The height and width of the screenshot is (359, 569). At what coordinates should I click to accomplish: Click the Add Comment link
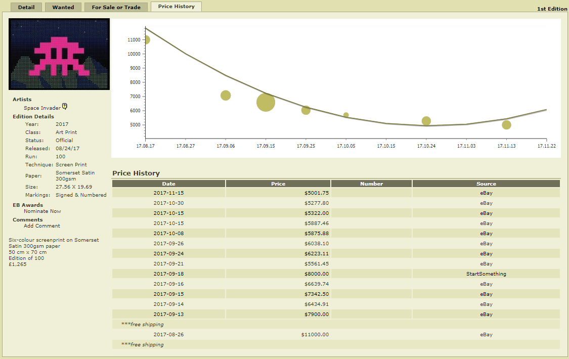click(42, 226)
